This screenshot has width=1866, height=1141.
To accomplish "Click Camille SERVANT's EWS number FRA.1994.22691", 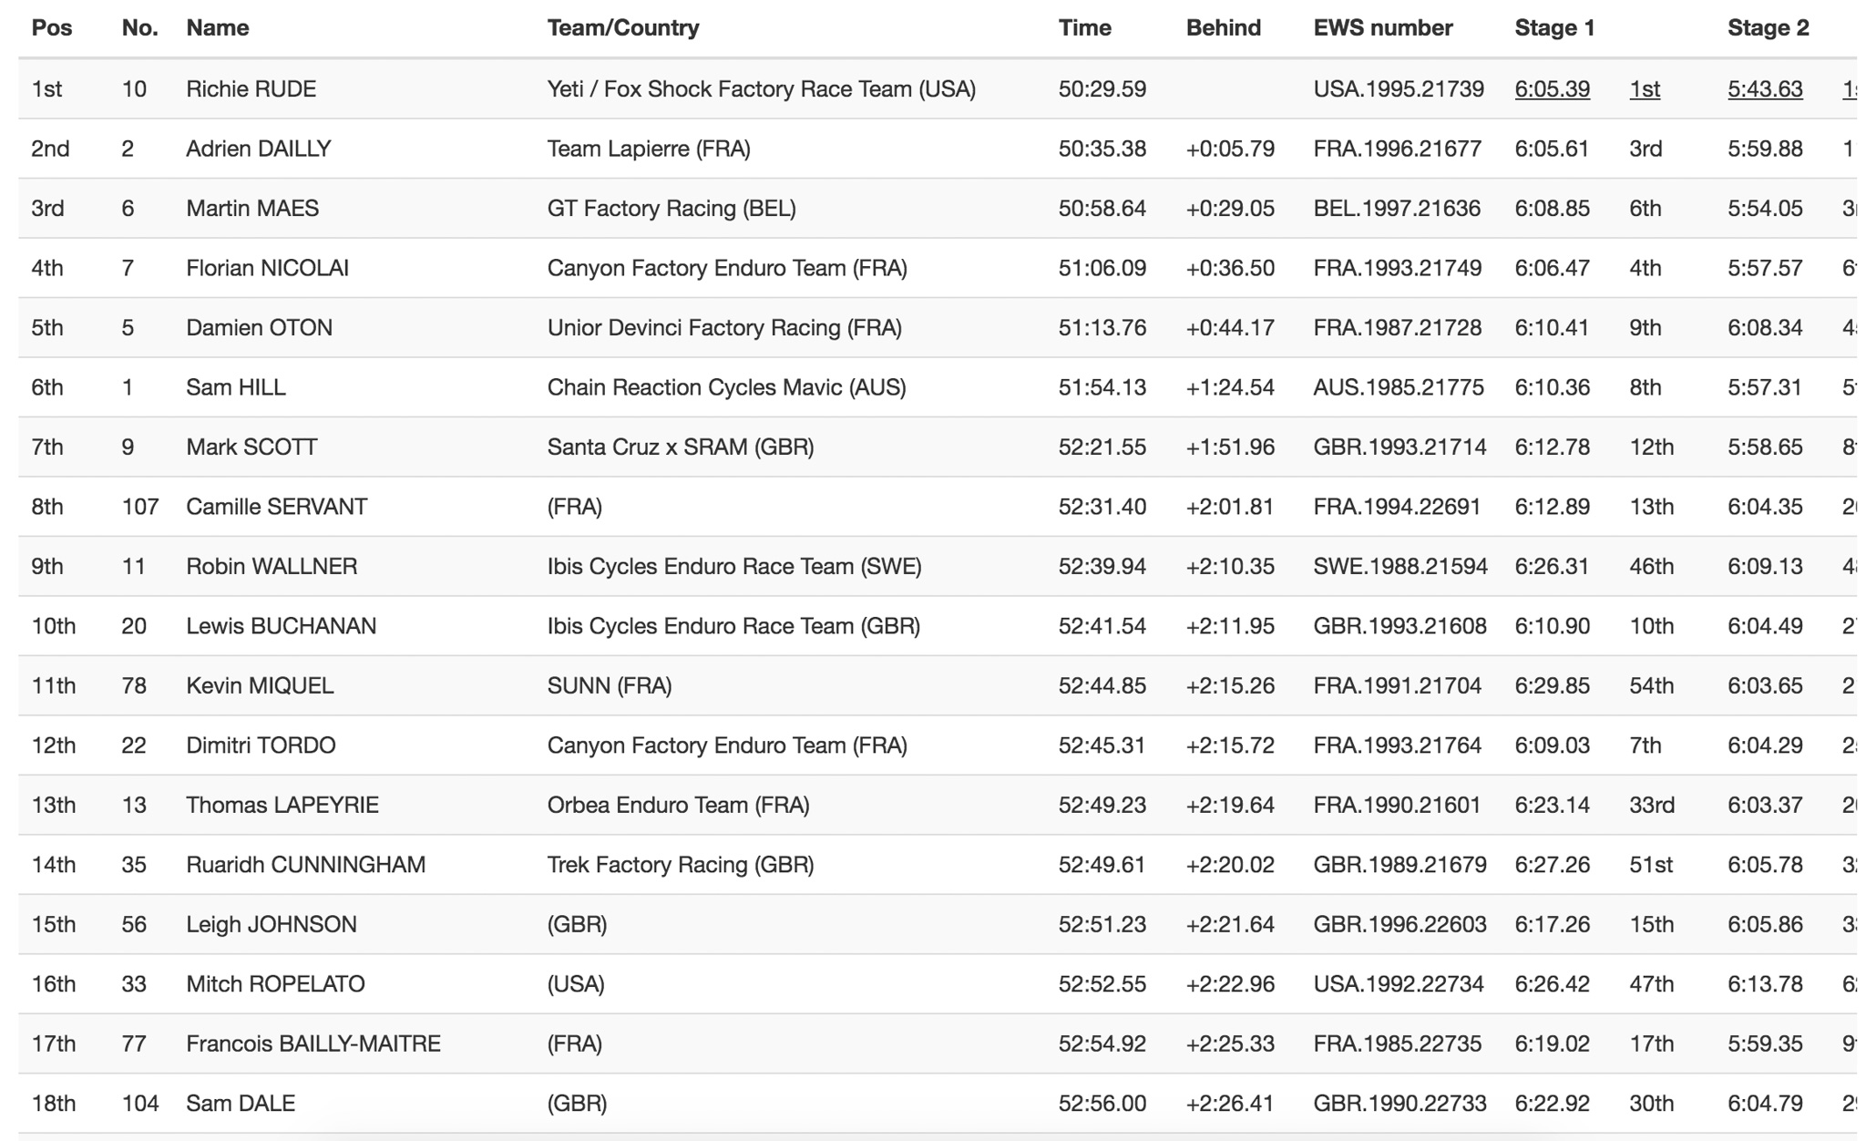I will pyautogui.click(x=1397, y=507).
